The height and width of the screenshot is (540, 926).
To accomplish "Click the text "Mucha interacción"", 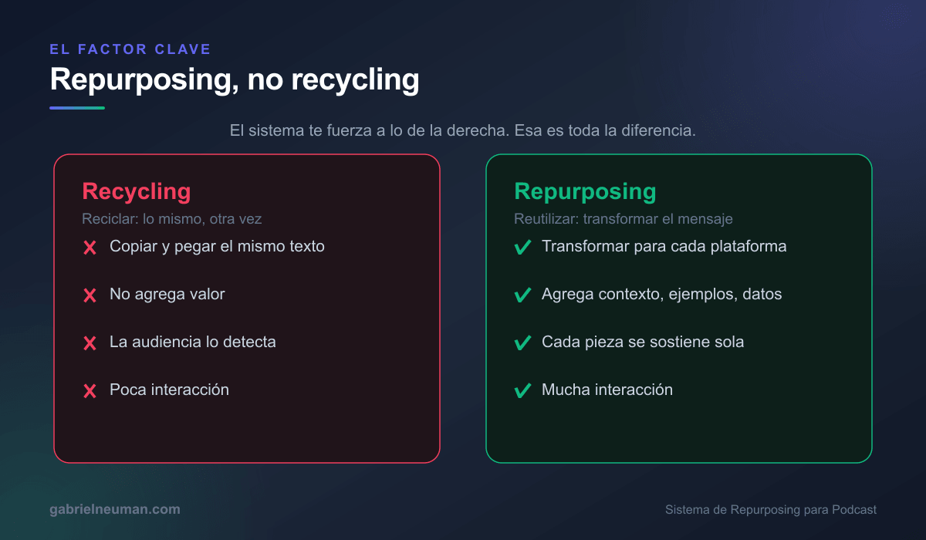I will point(607,390).
